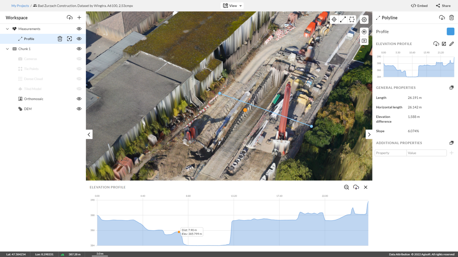Go to My Projects link
Image resolution: width=458 pixels, height=257 pixels.
point(20,6)
